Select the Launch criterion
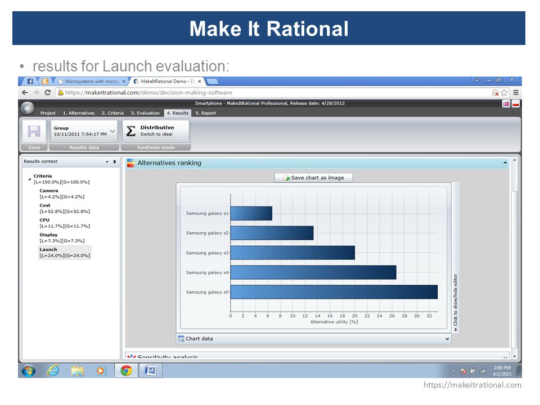540x405 pixels. [x=65, y=253]
